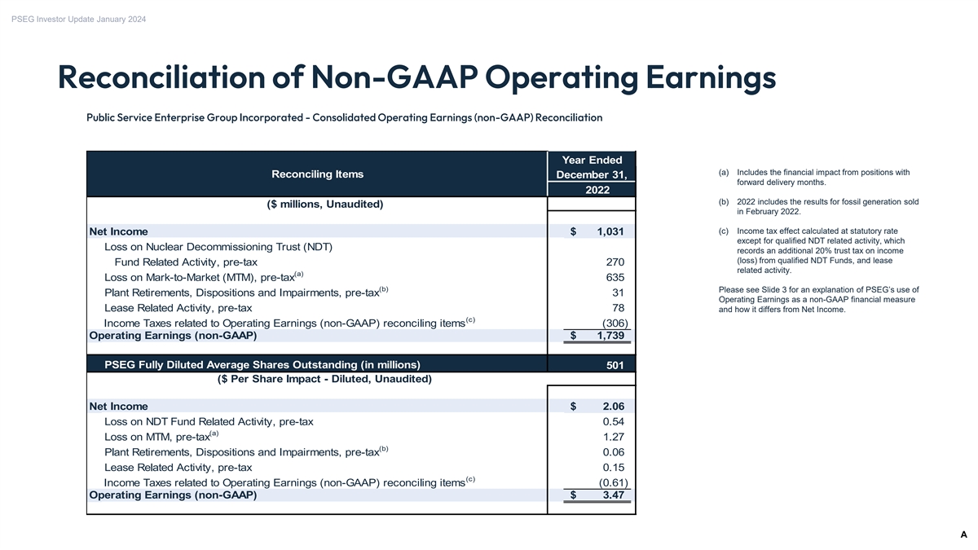Select the PSEG Investor Update January 2024 header
Screen dimensions: 978x550
click(x=79, y=20)
